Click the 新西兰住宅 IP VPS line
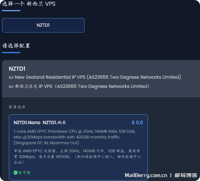Image resolution: width=200 pixels, height=181 pixels. click(x=82, y=86)
